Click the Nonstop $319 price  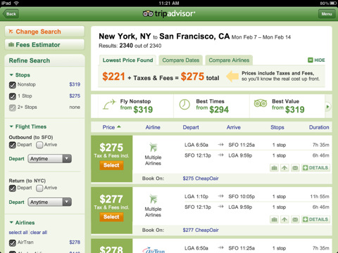coord(75,84)
